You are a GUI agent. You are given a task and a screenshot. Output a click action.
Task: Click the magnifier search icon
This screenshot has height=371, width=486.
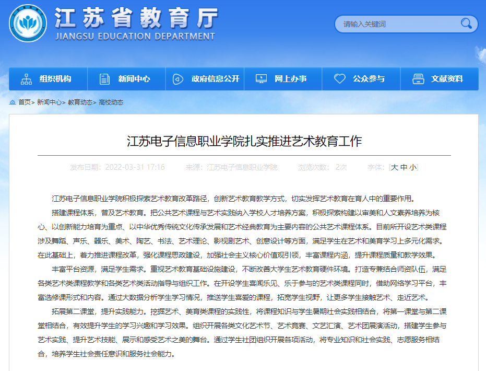466,24
